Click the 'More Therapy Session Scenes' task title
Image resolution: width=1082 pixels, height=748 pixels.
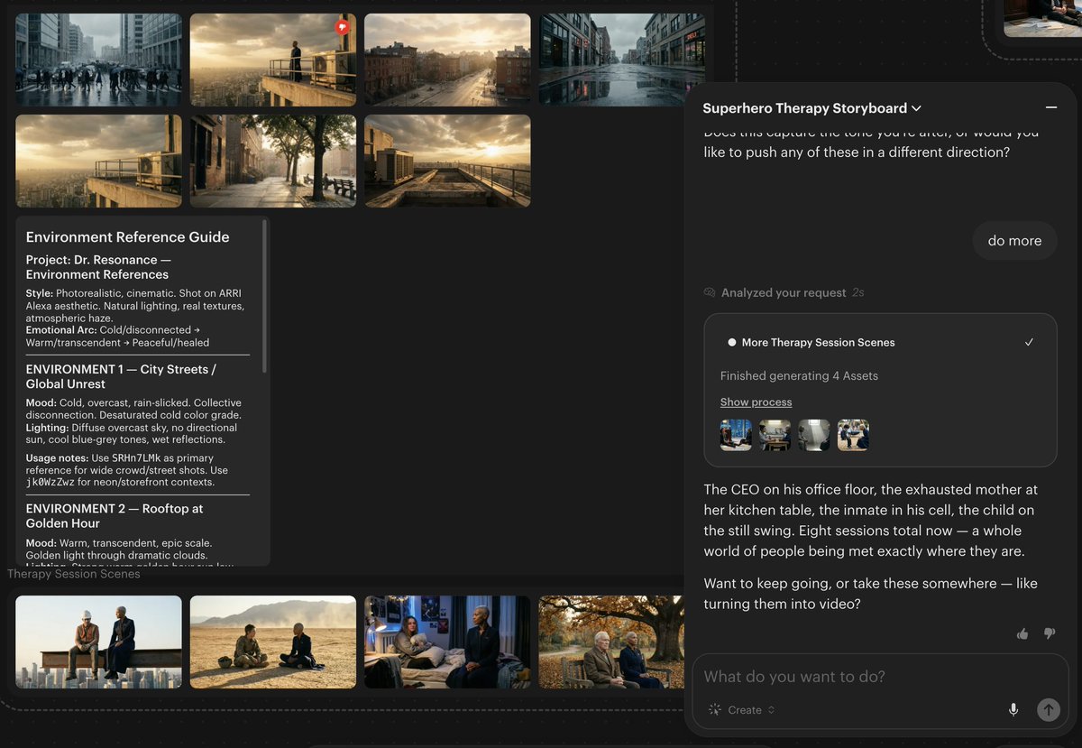point(818,343)
